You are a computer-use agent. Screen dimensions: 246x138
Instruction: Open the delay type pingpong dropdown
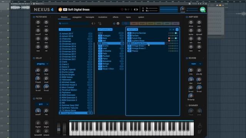pyautogui.click(x=42, y=64)
